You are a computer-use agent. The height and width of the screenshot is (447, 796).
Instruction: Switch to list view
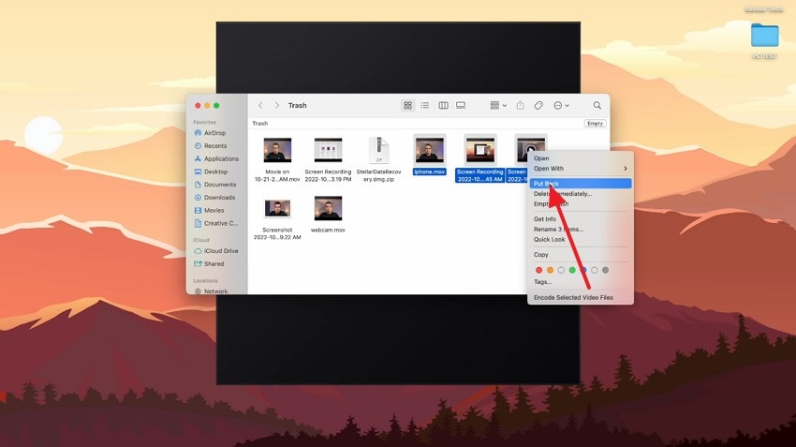tap(425, 105)
